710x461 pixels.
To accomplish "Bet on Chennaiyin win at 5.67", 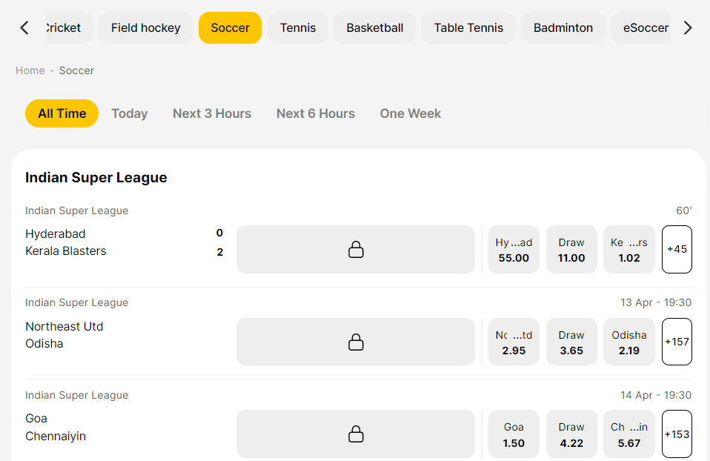I will pos(629,434).
